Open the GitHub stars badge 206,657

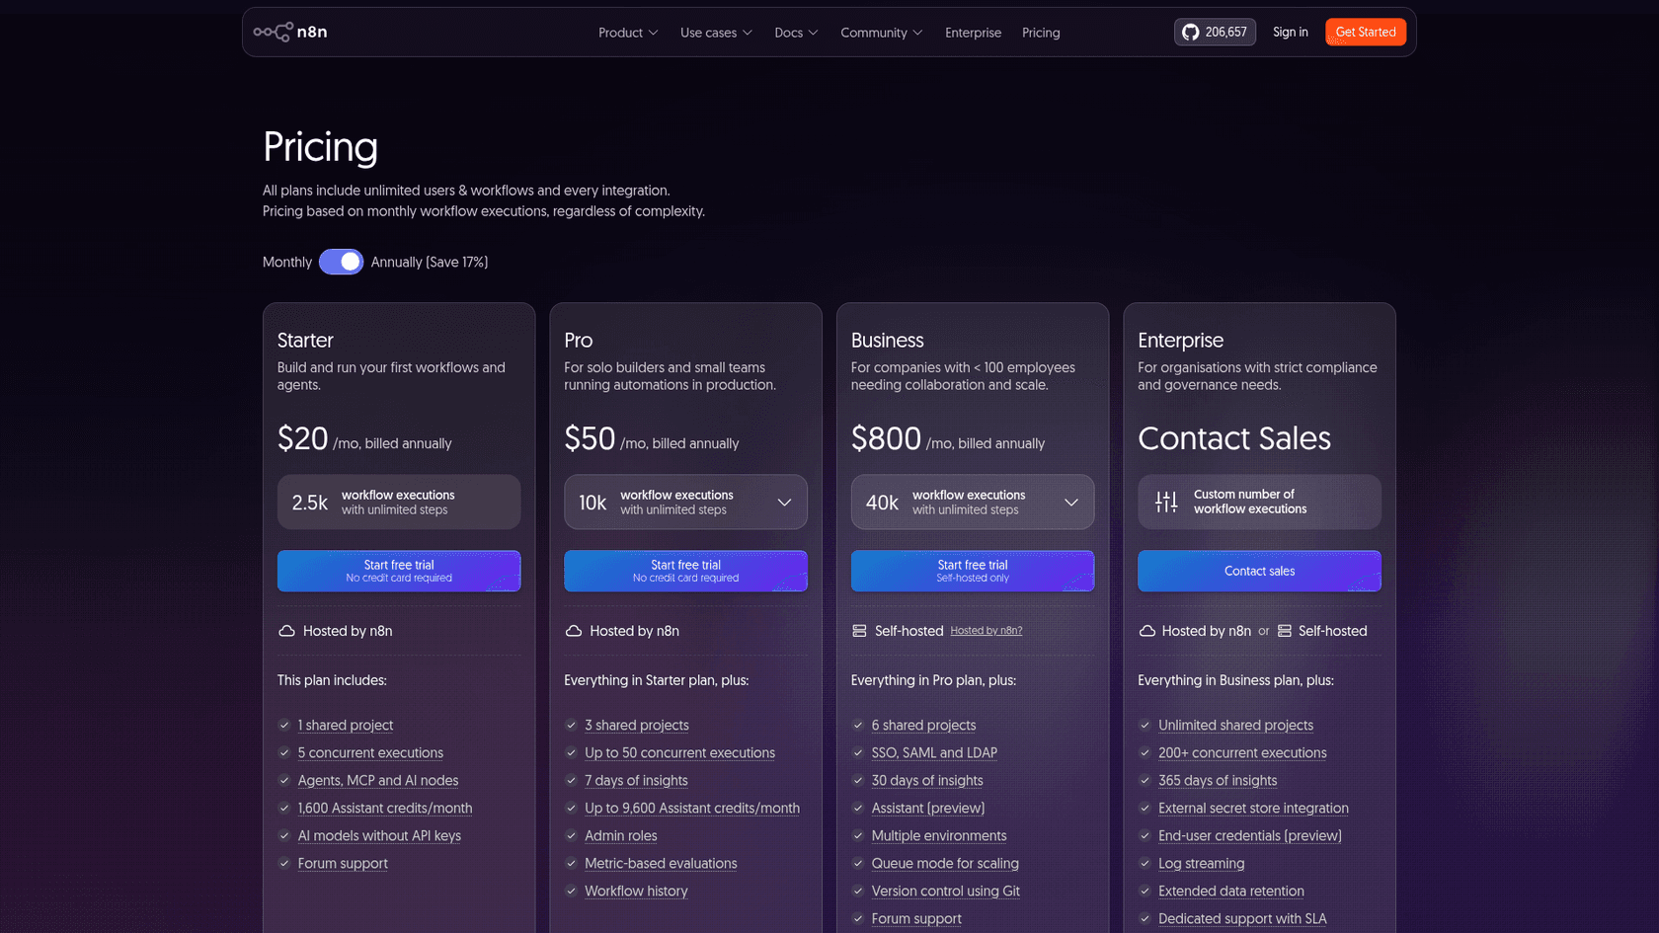click(x=1215, y=32)
